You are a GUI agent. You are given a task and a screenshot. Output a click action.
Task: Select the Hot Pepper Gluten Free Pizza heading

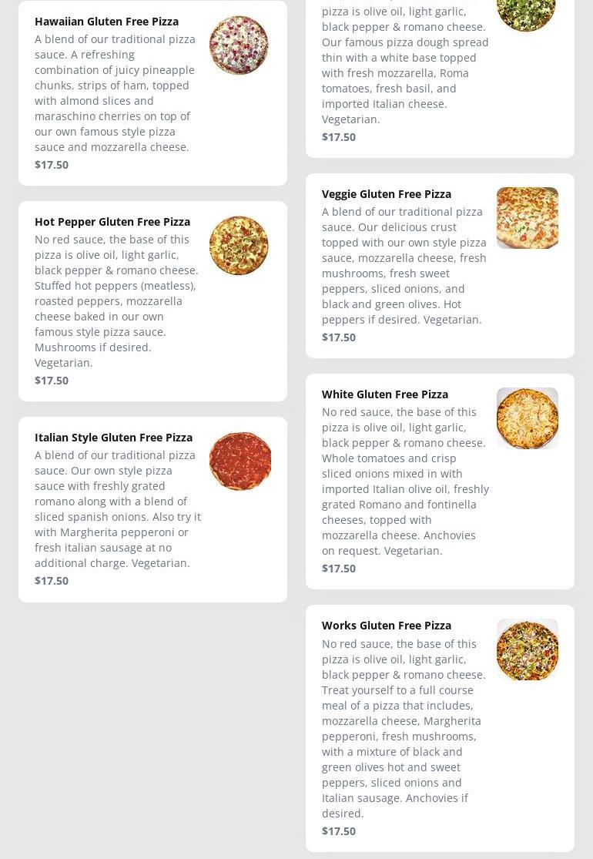click(112, 222)
